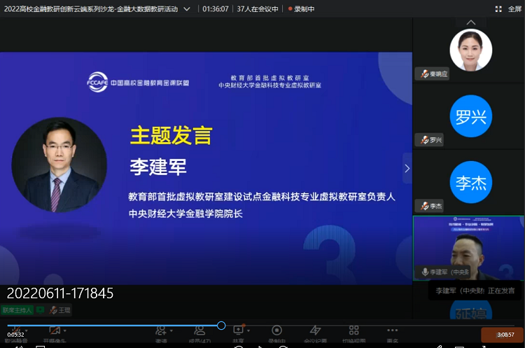The image size is (525, 348).
Task: Toggle microphone mute in bottom toolbar
Action: (16, 330)
